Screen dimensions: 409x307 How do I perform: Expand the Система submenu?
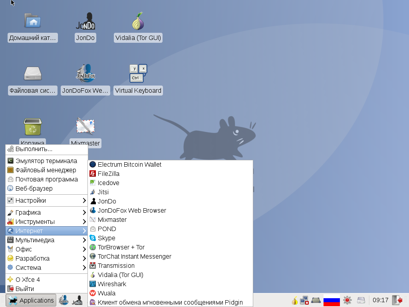tap(47, 267)
